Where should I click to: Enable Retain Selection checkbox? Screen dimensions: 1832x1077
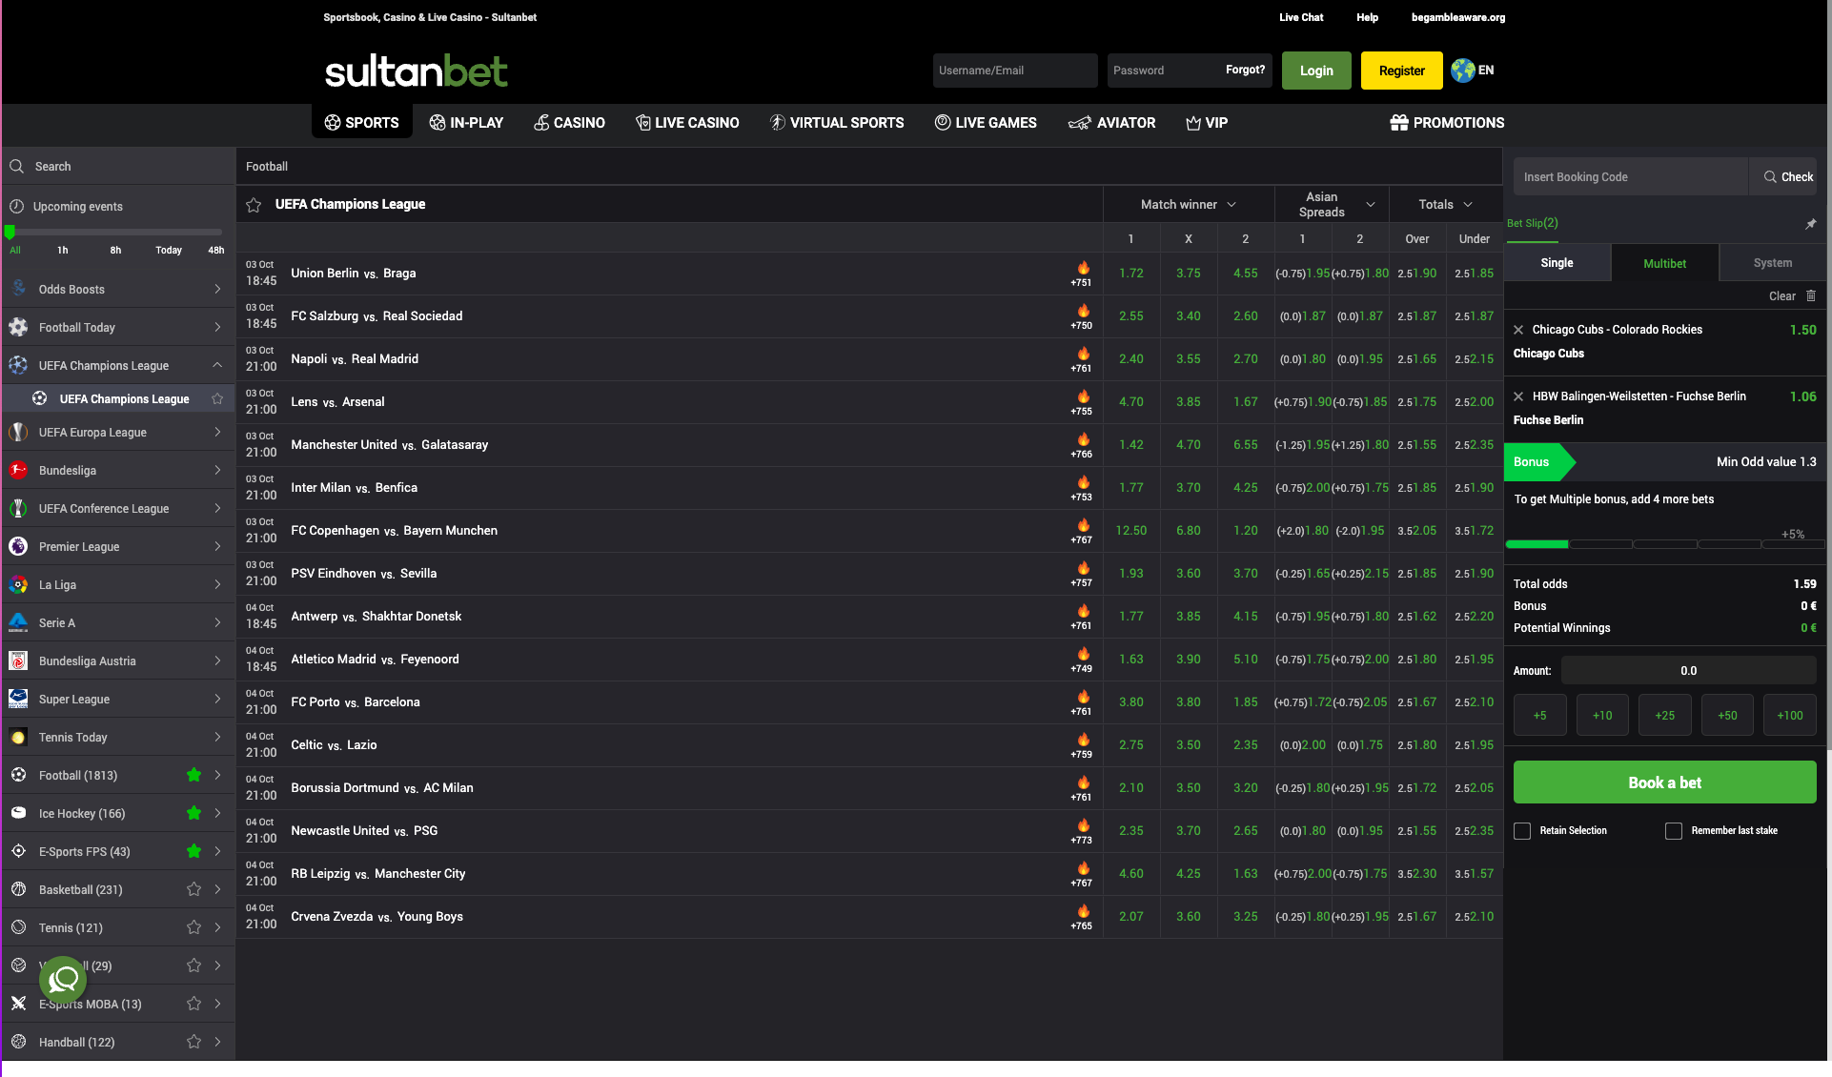pos(1522,831)
